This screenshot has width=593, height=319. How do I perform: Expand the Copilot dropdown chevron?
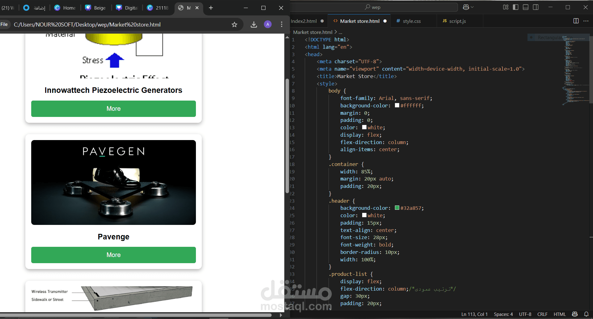(472, 7)
